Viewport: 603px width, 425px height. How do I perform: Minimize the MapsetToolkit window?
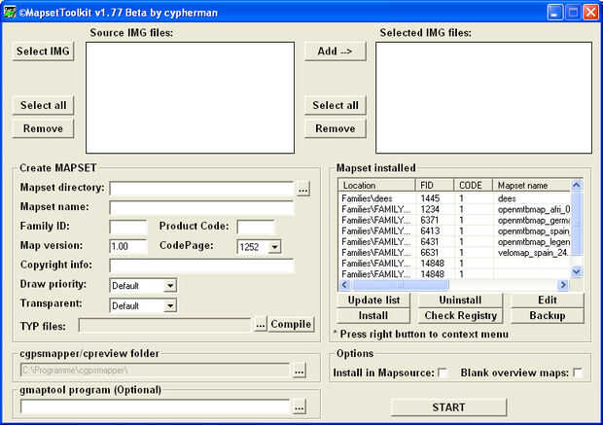coord(554,13)
